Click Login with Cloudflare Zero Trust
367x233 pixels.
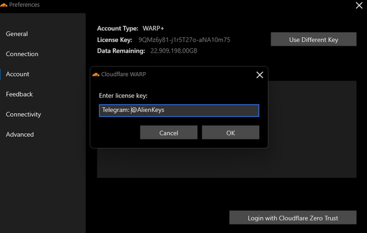tap(293, 218)
